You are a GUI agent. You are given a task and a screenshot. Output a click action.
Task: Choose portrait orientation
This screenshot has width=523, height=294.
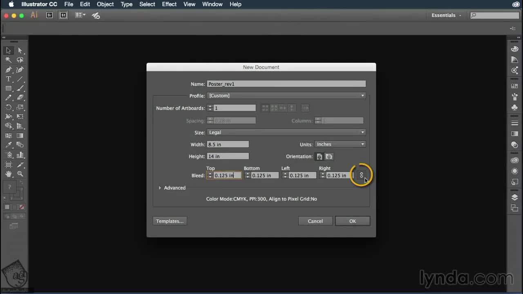(x=320, y=156)
